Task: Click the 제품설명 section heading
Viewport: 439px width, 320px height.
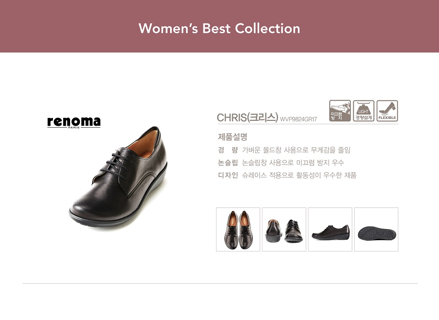Action: pos(233,137)
